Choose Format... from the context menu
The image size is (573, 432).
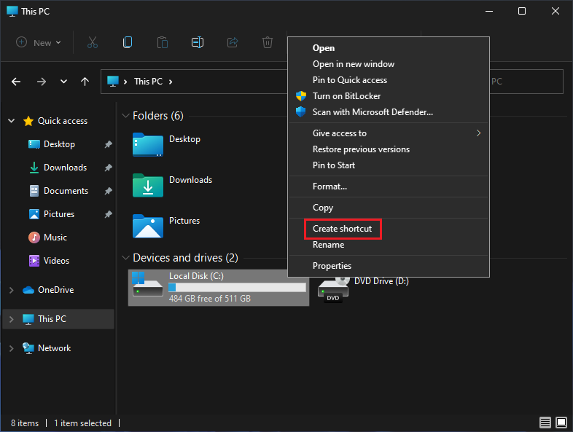click(389, 186)
